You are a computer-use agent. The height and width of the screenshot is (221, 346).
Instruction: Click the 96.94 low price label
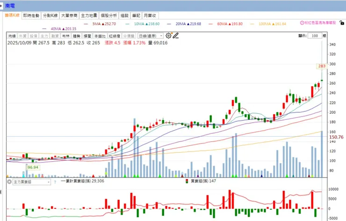[33, 167]
